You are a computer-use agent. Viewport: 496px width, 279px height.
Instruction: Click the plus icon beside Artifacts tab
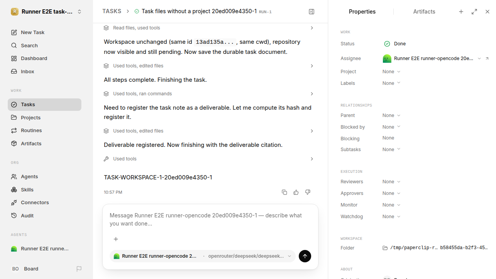(461, 12)
